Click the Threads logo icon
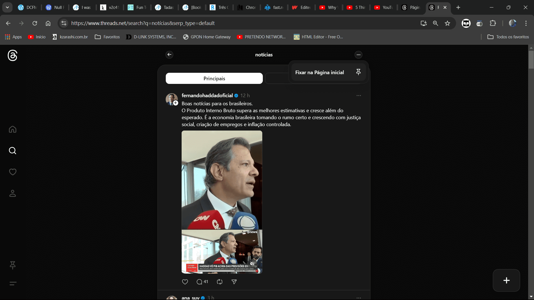Image resolution: width=534 pixels, height=300 pixels. (13, 56)
